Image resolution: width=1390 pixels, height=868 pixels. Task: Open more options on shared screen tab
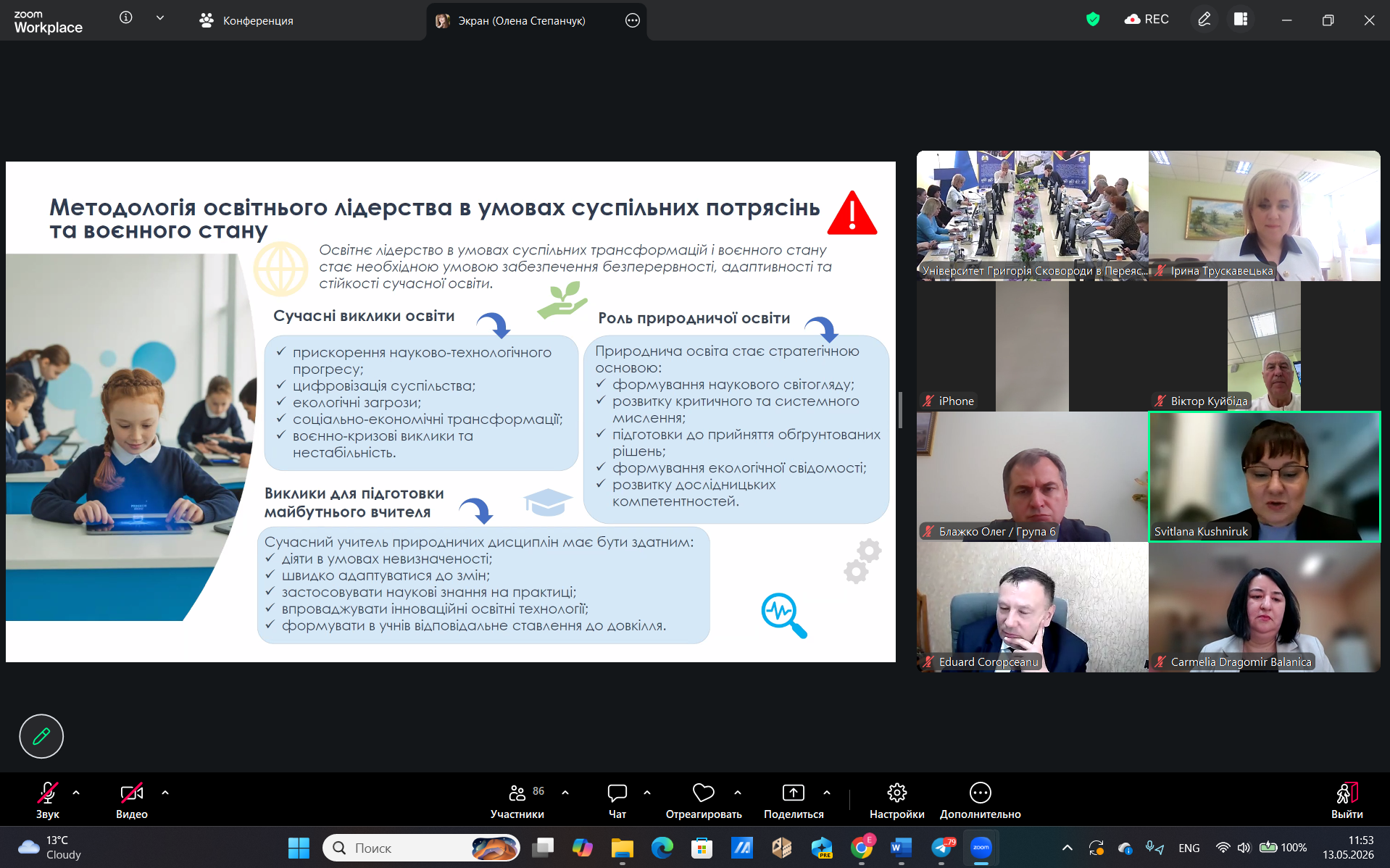pos(632,20)
